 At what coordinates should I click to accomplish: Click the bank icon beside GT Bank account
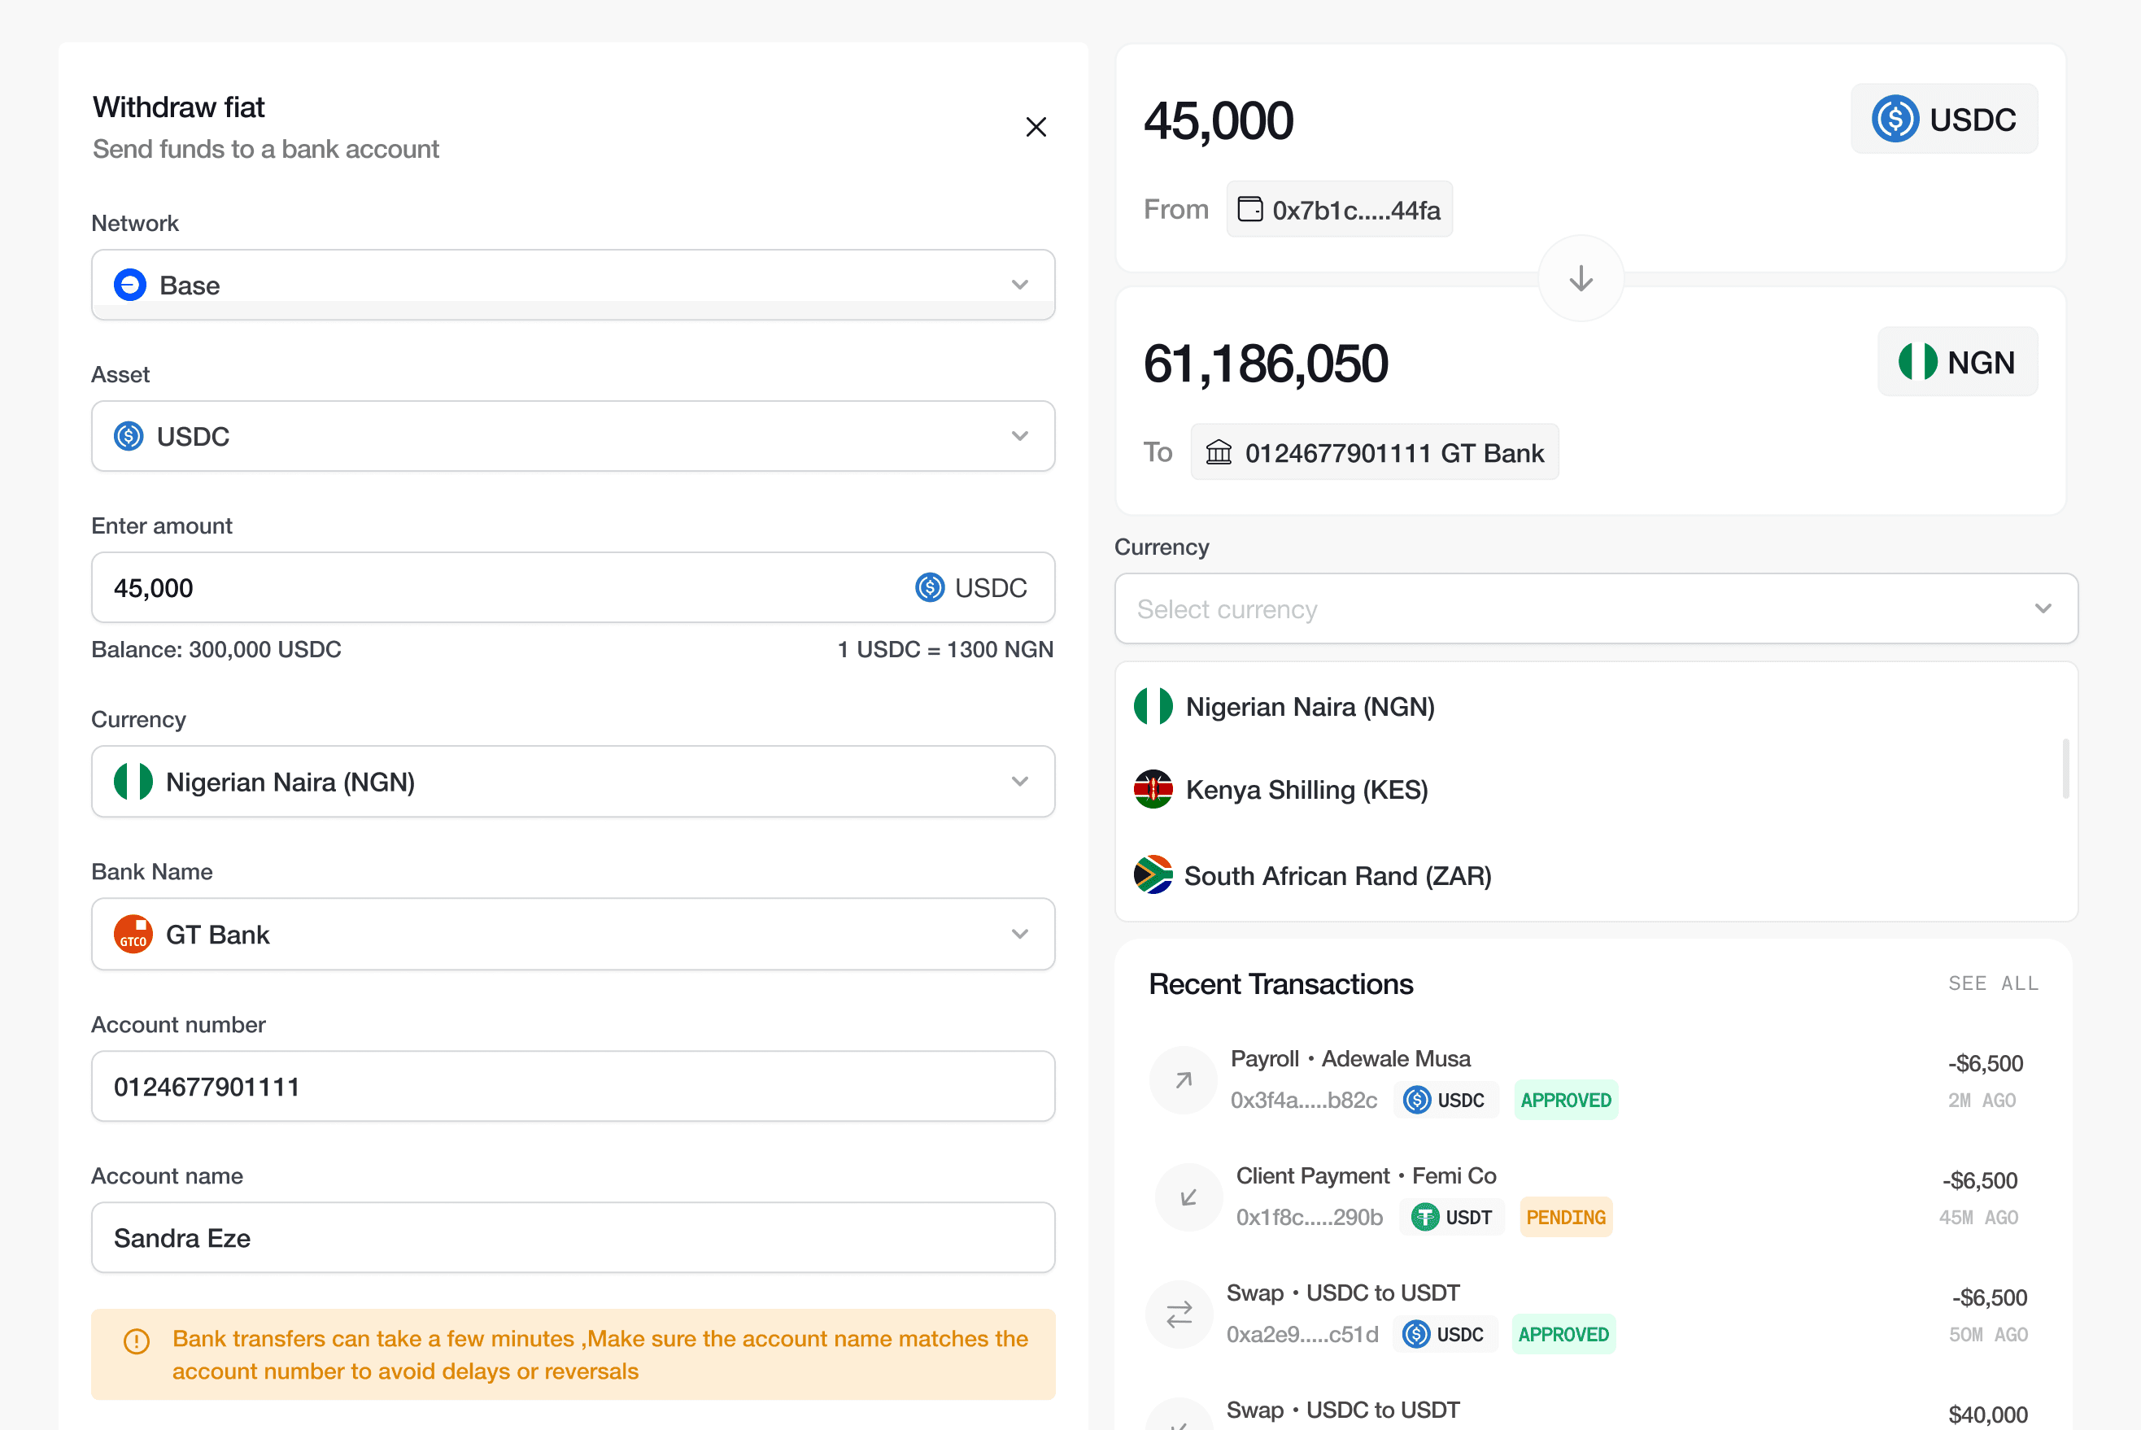(x=1219, y=452)
